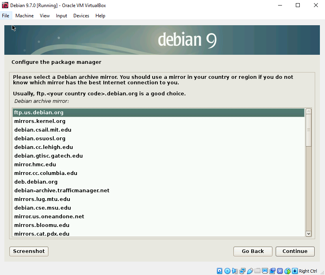Select the debian.csail.mit.edu mirror
This screenshot has width=325, height=275.
(159, 130)
